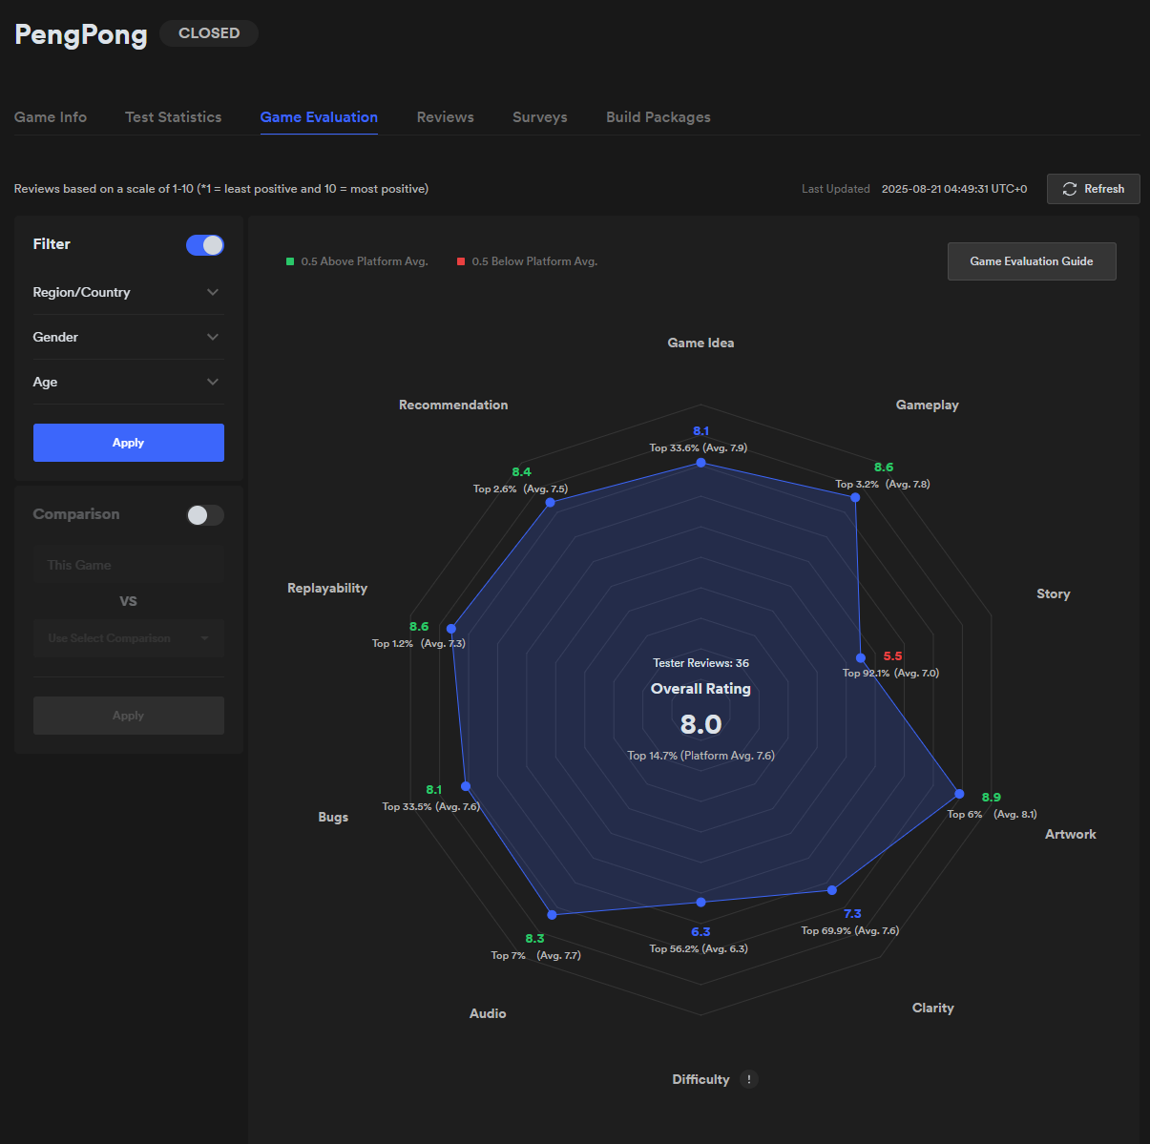Click the Refresh circular arrows icon
Image resolution: width=1150 pixels, height=1144 pixels.
1070,189
